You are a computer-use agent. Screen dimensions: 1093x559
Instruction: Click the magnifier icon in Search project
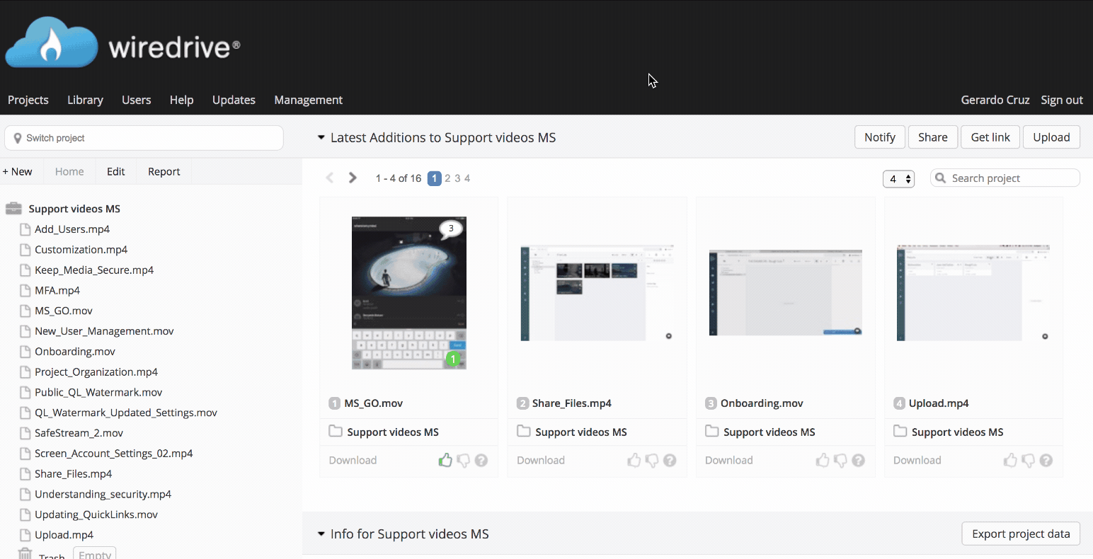[x=942, y=178]
